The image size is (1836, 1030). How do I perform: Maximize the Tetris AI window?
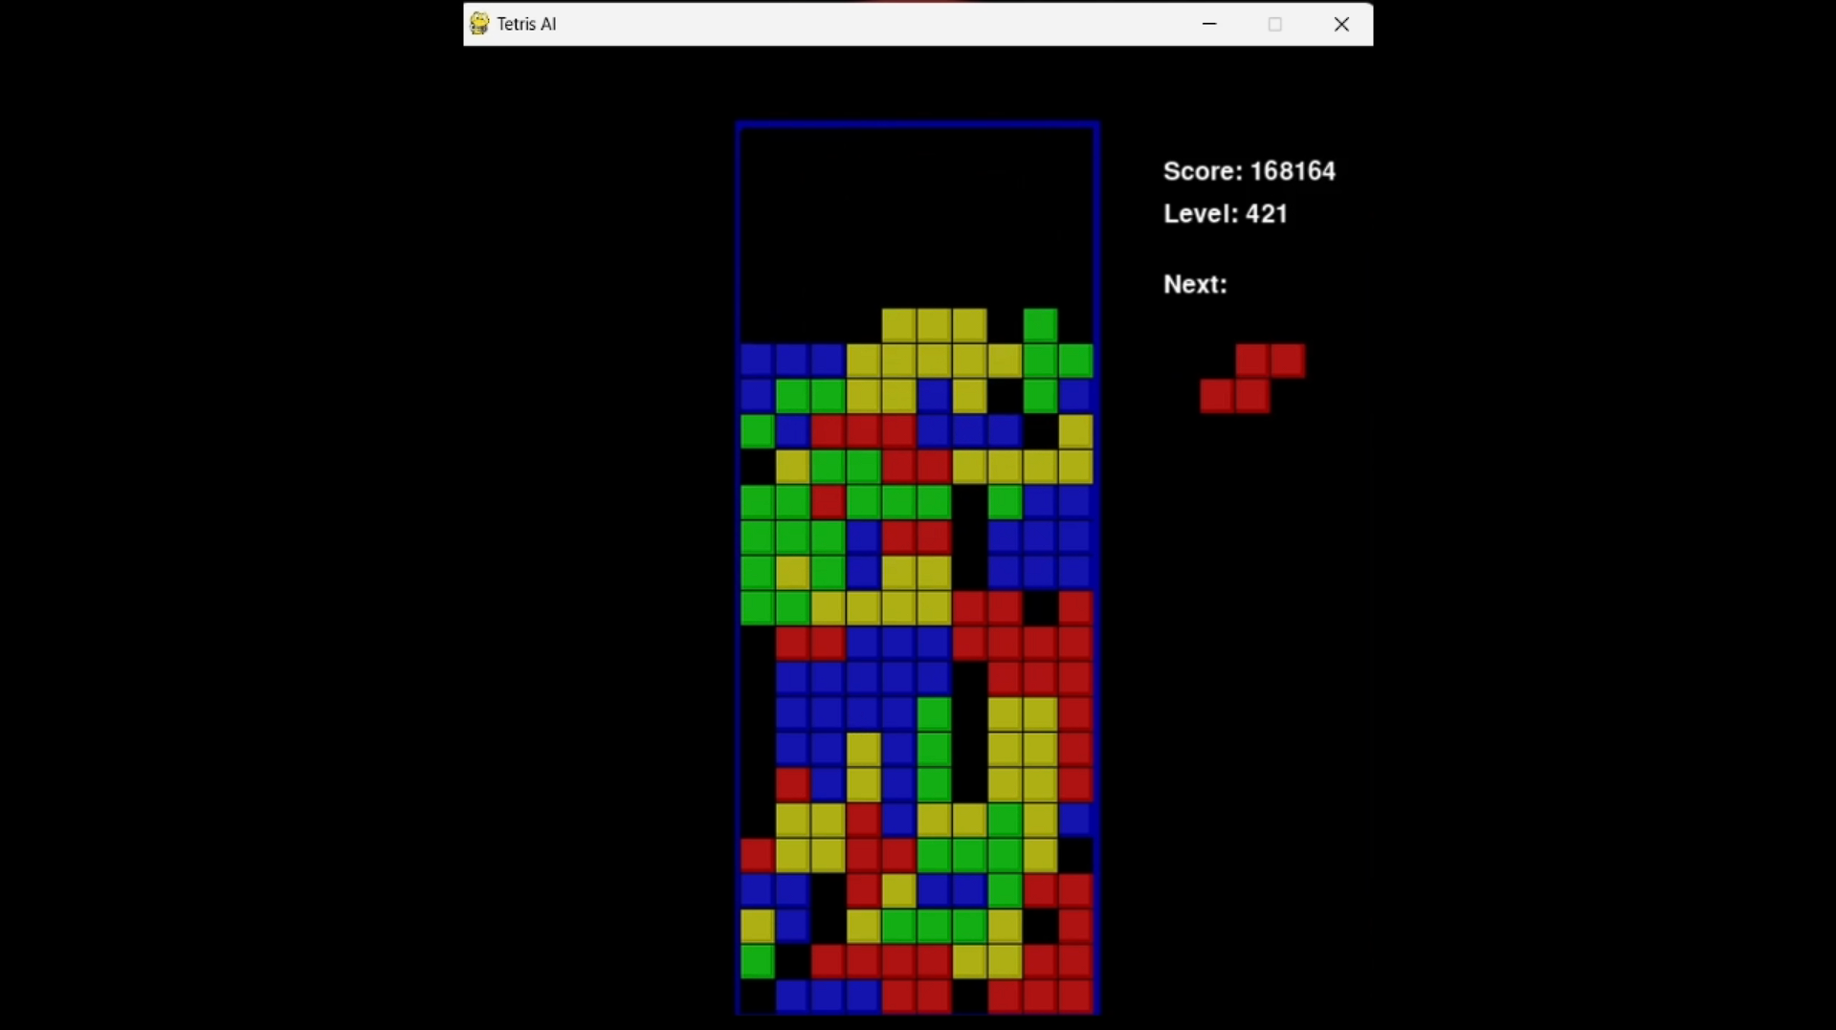tap(1274, 24)
